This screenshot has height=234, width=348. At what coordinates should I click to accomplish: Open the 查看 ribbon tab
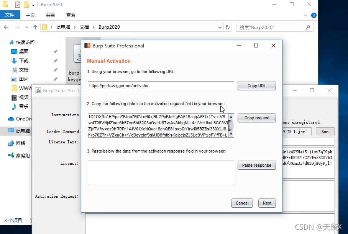(x=71, y=15)
